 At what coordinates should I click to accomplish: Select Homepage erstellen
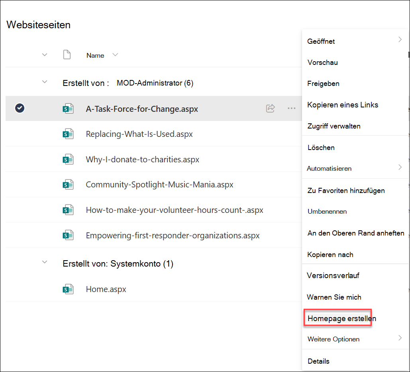(x=342, y=318)
